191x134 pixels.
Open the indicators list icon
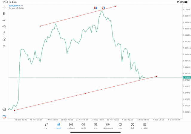(x=4, y=20)
